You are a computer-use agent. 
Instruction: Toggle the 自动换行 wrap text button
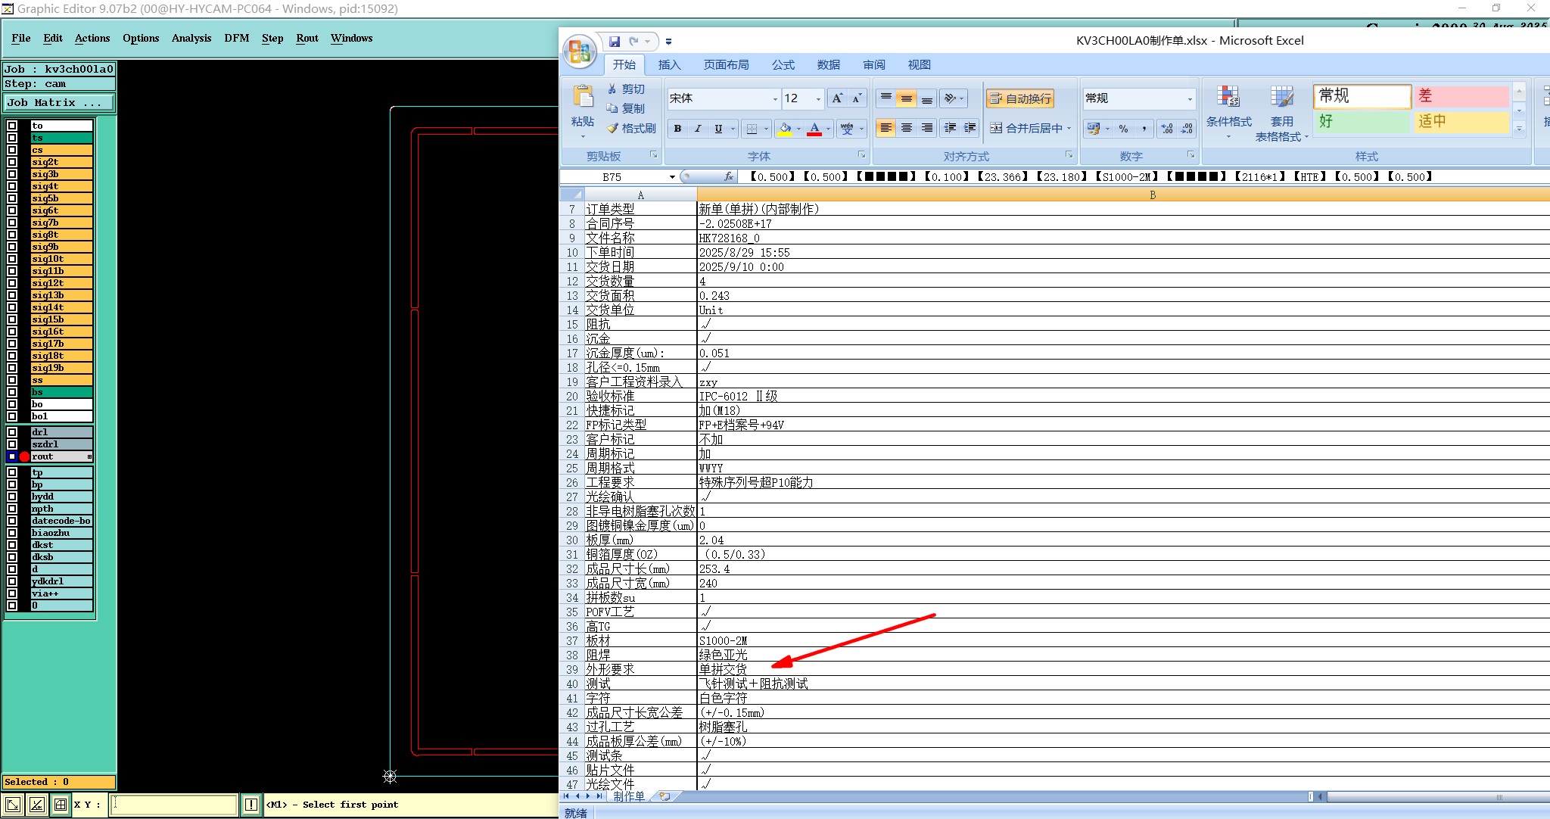tap(1020, 98)
